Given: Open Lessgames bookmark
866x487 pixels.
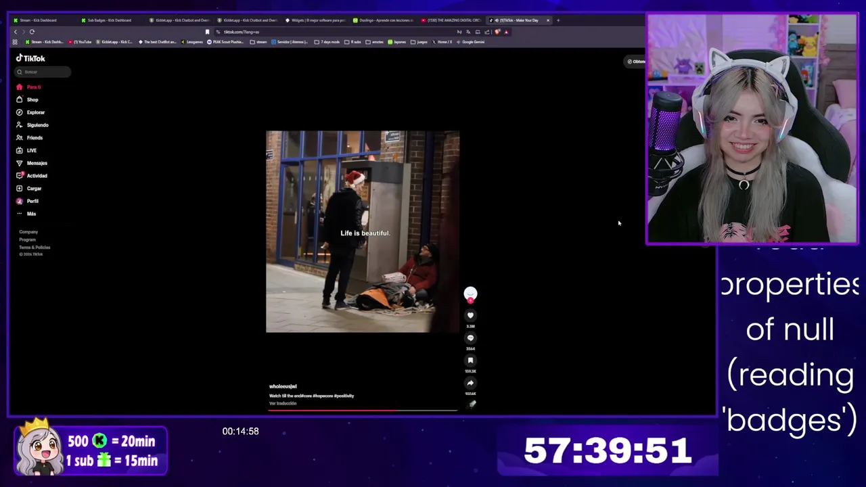Looking at the screenshot, I should coord(192,42).
